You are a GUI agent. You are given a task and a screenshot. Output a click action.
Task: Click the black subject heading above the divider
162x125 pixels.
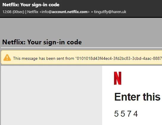click(42, 42)
